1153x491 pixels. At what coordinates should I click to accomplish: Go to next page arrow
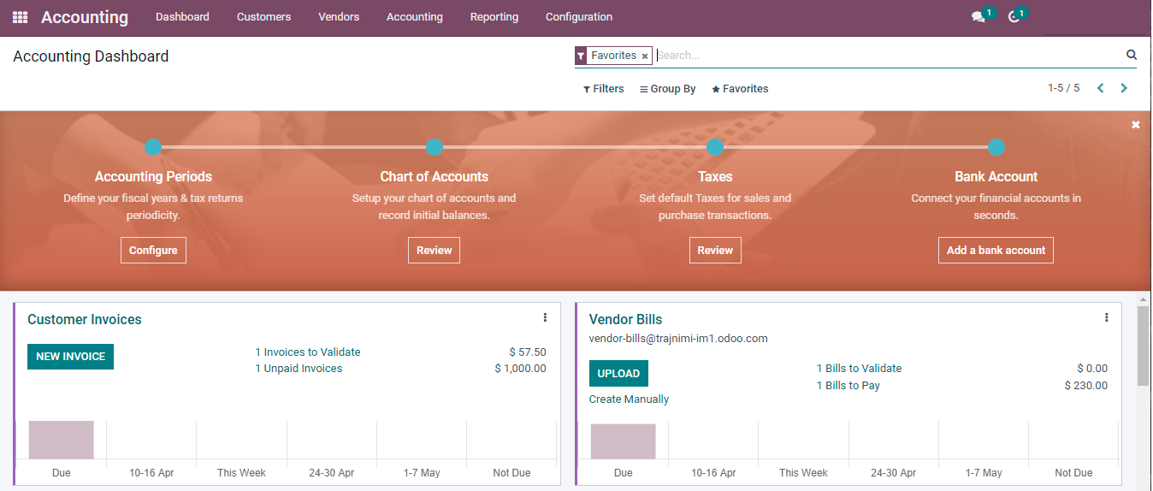point(1124,88)
